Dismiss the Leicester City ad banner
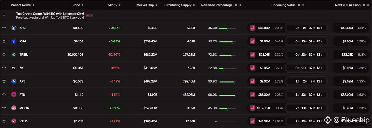The width and height of the screenshot is (372, 128). [4, 15]
